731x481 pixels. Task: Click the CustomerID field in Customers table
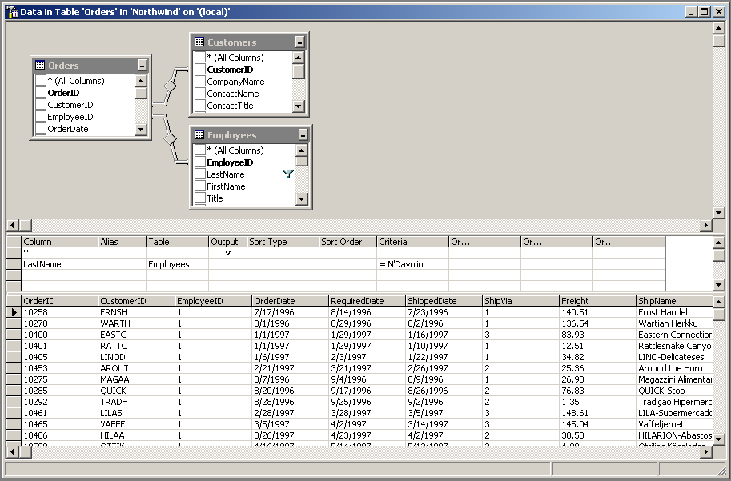coord(230,70)
